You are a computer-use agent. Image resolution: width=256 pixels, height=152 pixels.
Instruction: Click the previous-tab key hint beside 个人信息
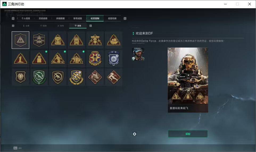(13, 18)
